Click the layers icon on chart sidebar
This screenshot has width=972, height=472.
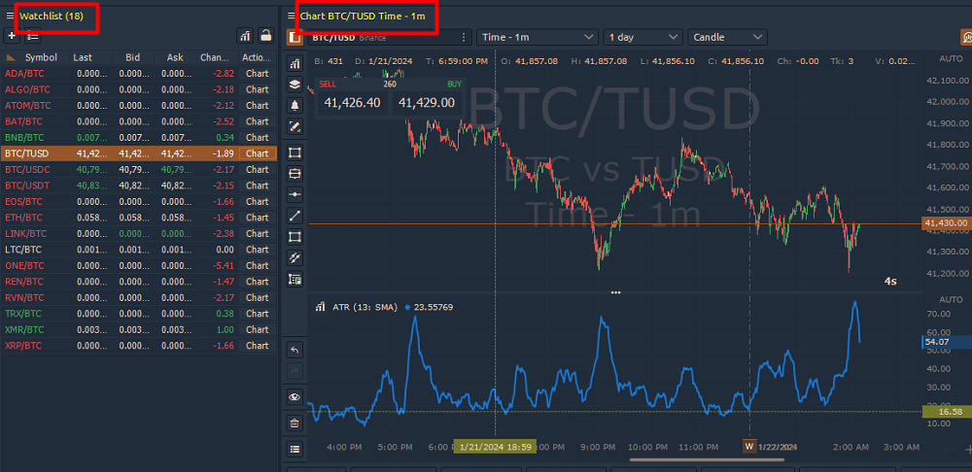(x=295, y=84)
